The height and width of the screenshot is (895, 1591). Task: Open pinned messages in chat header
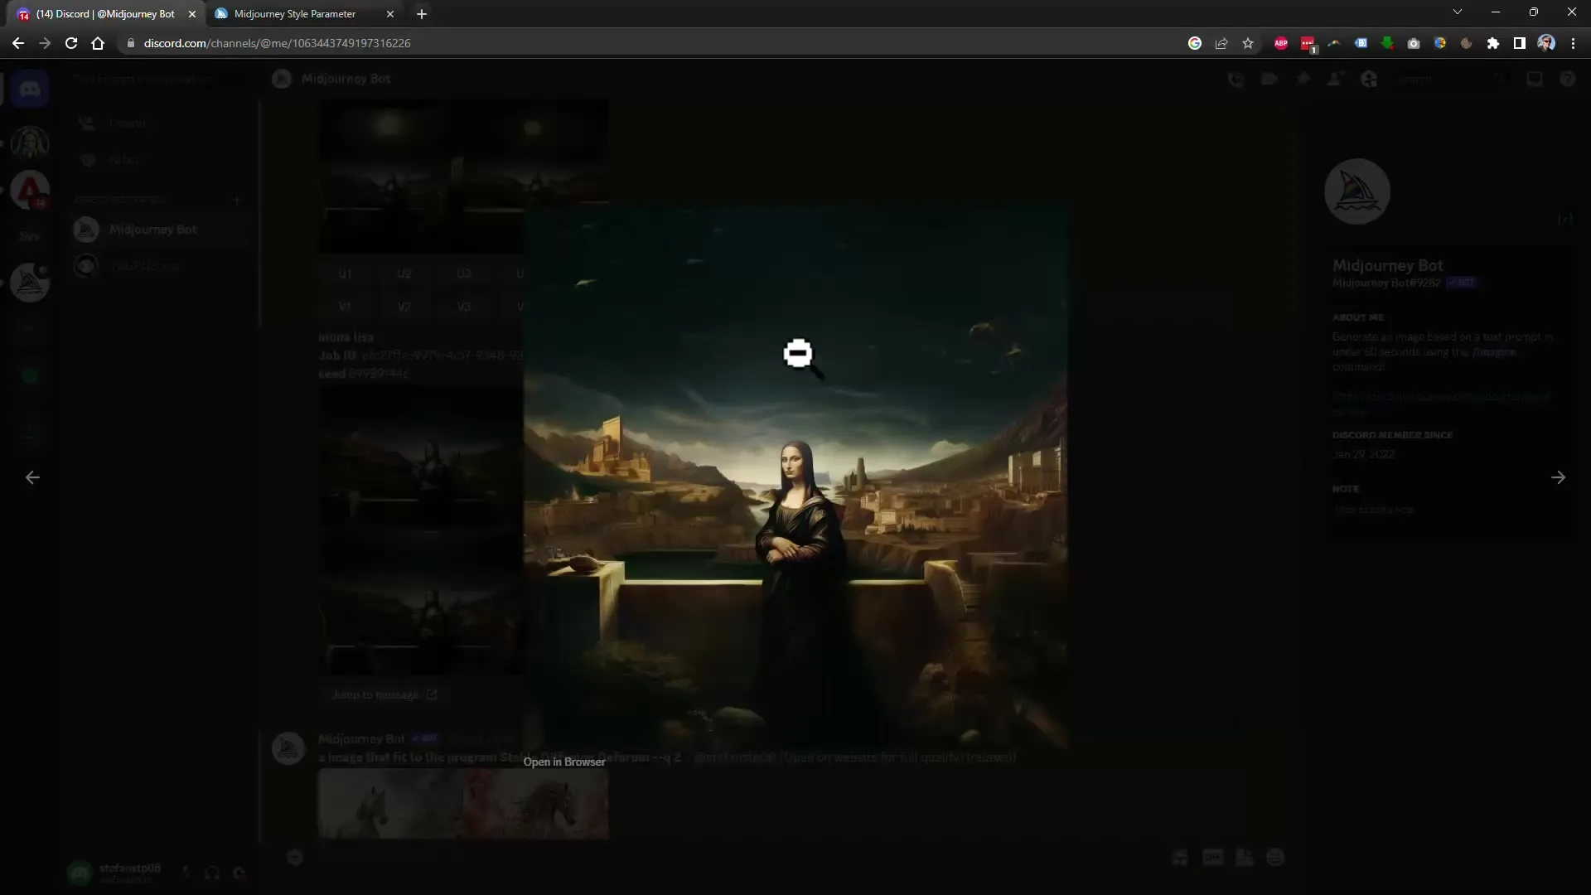pos(1303,79)
